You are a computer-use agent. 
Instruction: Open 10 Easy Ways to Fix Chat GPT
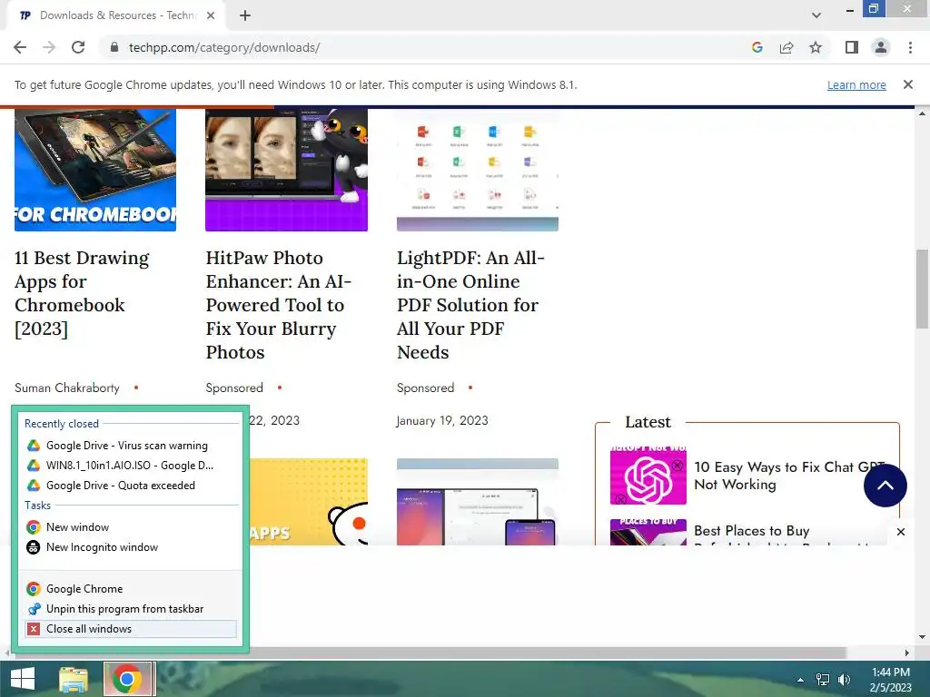click(x=789, y=476)
